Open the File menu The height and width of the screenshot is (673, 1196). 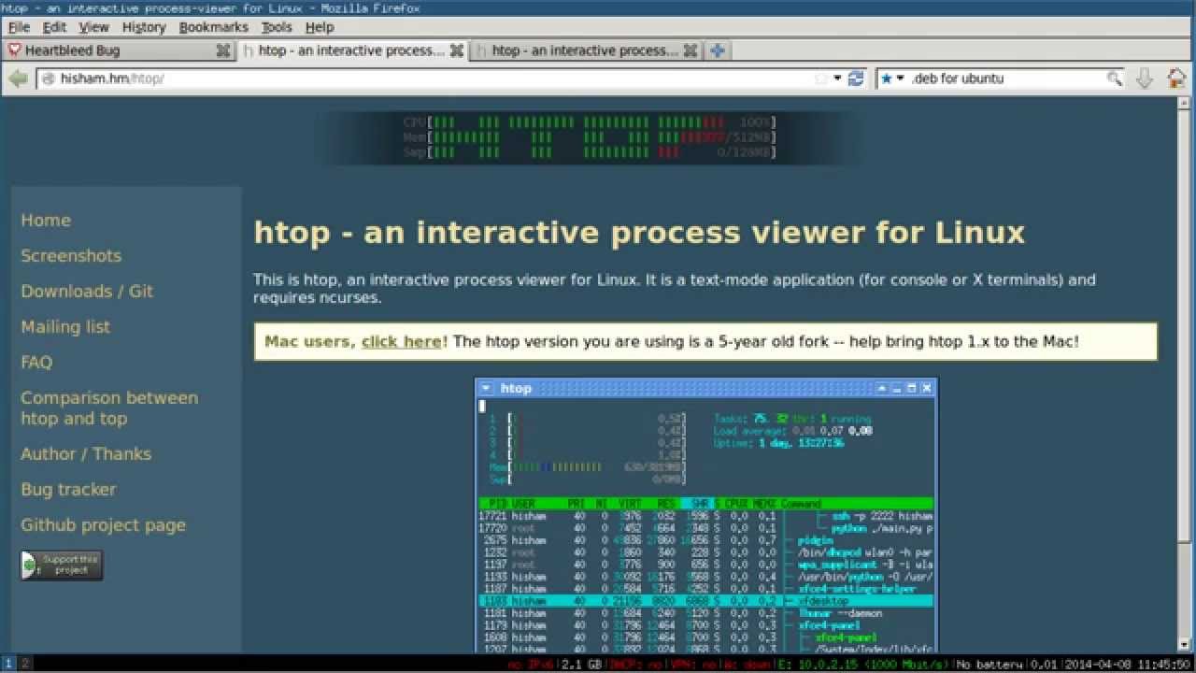coord(19,27)
